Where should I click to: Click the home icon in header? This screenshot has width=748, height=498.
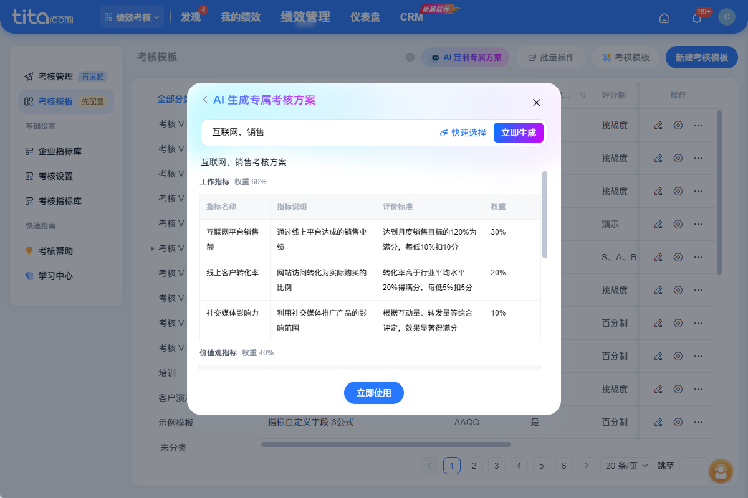[664, 17]
